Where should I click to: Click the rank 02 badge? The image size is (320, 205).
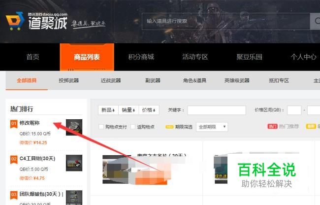pyautogui.click(x=14, y=160)
